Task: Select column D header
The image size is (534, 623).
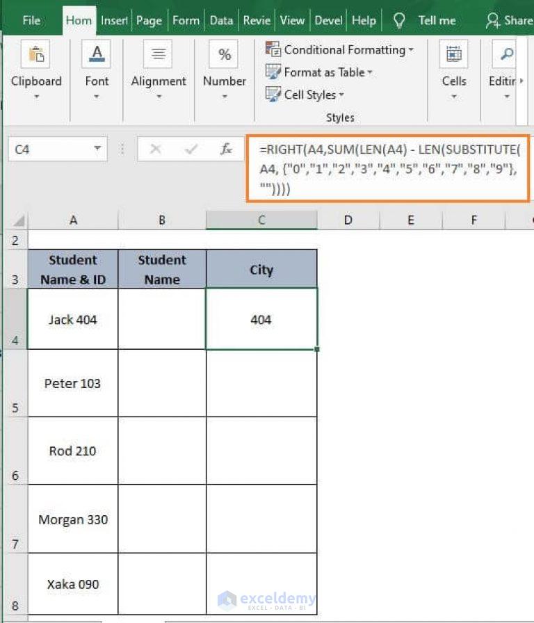Action: coord(348,220)
